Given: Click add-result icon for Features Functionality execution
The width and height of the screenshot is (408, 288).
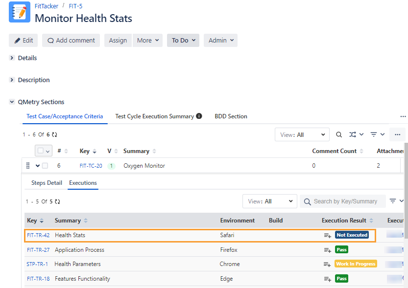Looking at the screenshot, I should tap(327, 279).
